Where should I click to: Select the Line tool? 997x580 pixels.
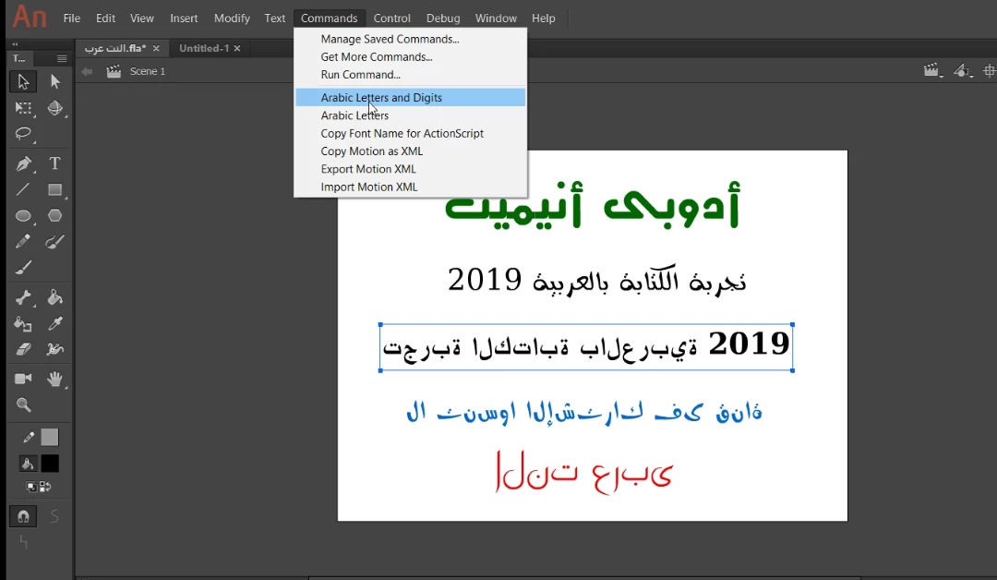coord(23,189)
